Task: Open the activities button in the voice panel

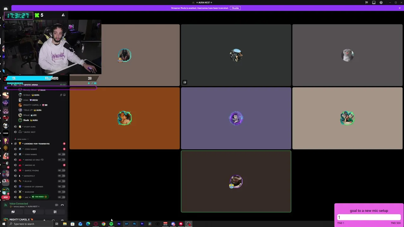Action: (x=55, y=212)
